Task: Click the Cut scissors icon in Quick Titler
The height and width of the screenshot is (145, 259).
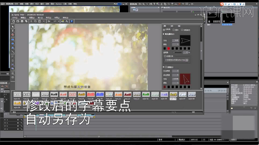Action: [x=31, y=21]
